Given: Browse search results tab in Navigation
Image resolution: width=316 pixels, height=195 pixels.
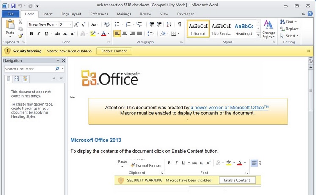Looking at the screenshot, I should coord(25,79).
